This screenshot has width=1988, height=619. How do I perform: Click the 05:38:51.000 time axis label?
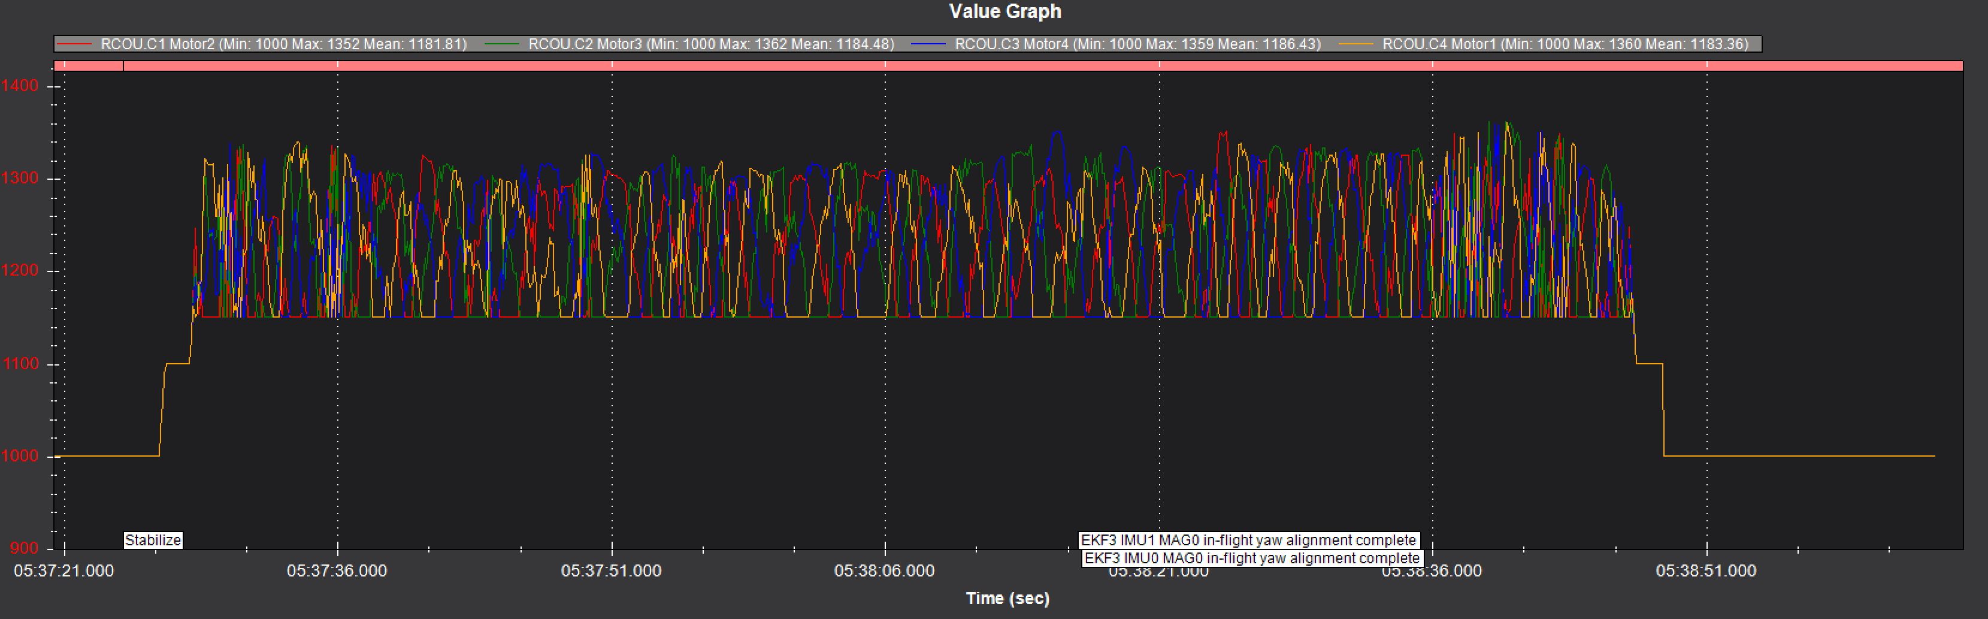pyautogui.click(x=1705, y=571)
